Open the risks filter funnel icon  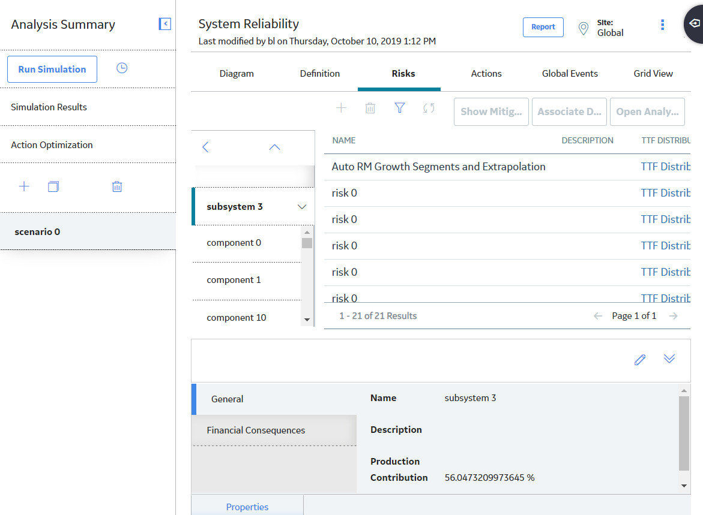coord(399,108)
